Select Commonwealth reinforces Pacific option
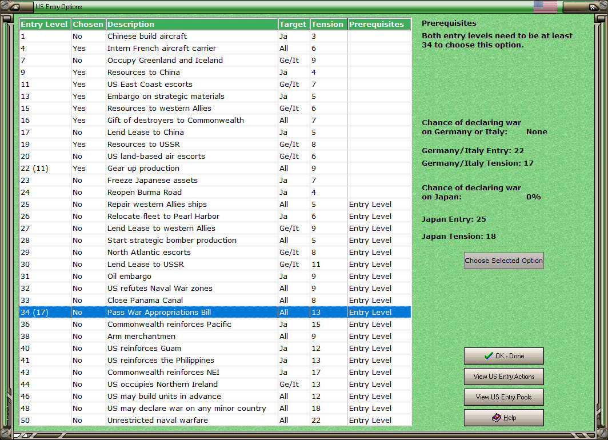The image size is (608, 440). coord(215,325)
